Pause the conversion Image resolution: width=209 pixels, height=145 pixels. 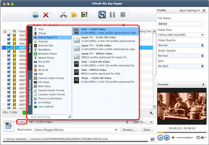(x=112, y=15)
